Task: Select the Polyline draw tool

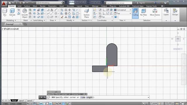Action: [48, 10]
